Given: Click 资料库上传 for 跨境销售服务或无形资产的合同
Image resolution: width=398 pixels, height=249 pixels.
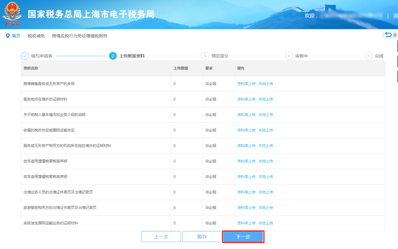Looking at the screenshot, I should (x=246, y=84).
